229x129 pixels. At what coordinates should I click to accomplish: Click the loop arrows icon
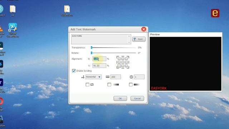[92, 85]
